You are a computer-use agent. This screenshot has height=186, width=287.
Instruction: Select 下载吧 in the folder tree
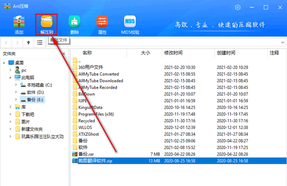tap(24, 114)
